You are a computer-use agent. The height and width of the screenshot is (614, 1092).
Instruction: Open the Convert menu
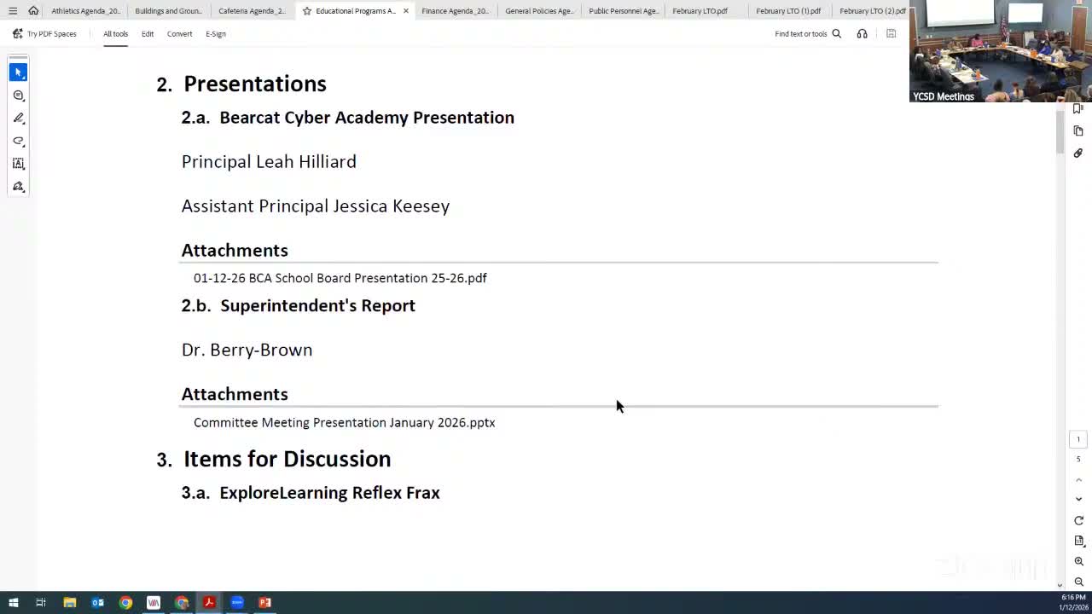tap(179, 33)
